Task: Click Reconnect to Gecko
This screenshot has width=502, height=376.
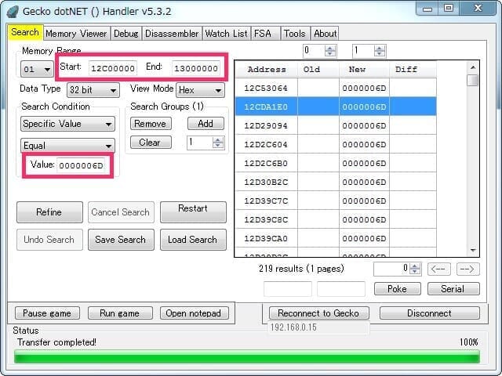Action: [x=318, y=313]
